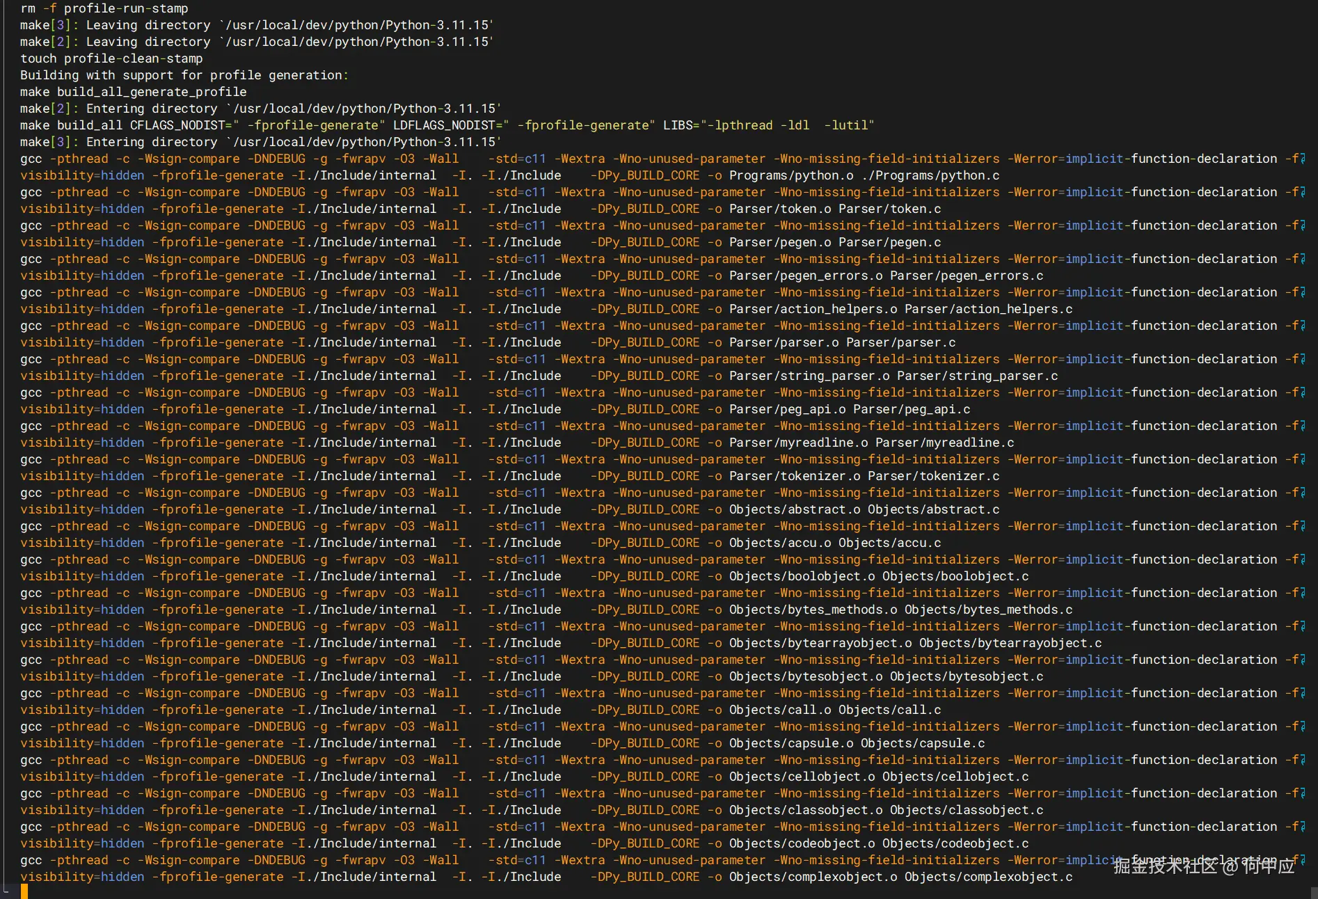This screenshot has width=1318, height=899.
Task: Click the "Objects/abstract.c" source file name
Action: pos(934,509)
